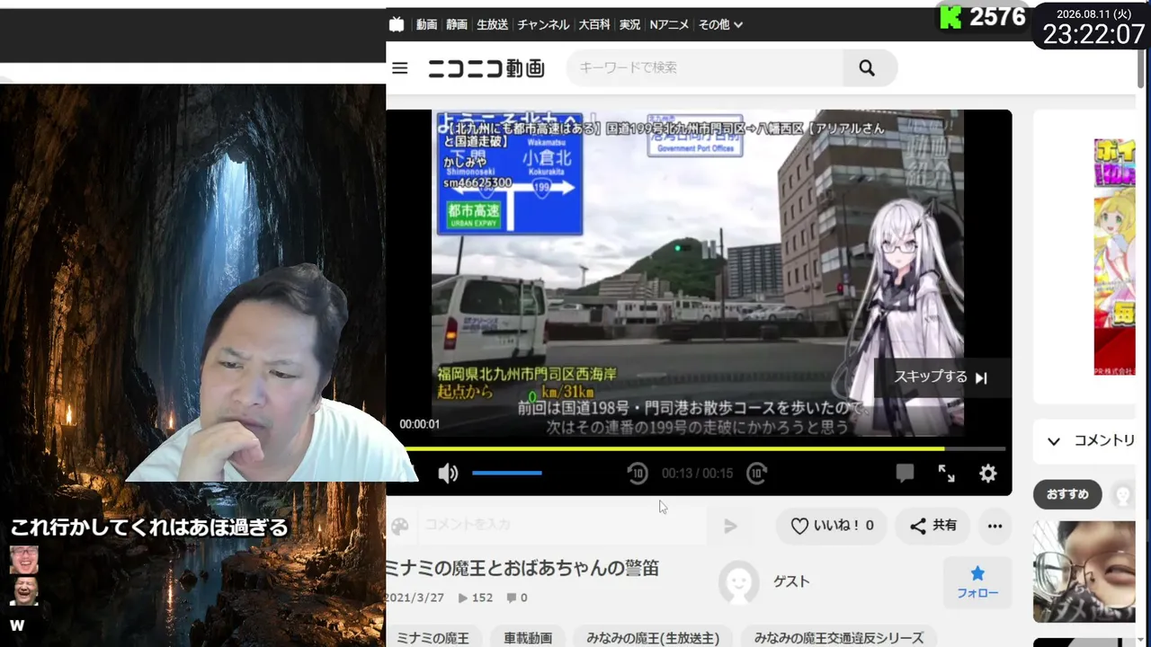Viewport: 1151px width, 647px height.
Task: Open the 動画 section
Action: (x=426, y=25)
